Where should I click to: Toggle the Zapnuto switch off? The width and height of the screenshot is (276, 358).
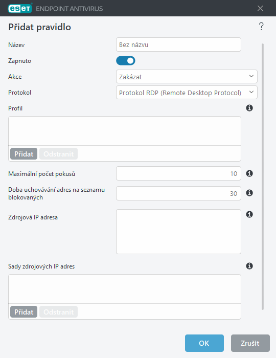(126, 61)
